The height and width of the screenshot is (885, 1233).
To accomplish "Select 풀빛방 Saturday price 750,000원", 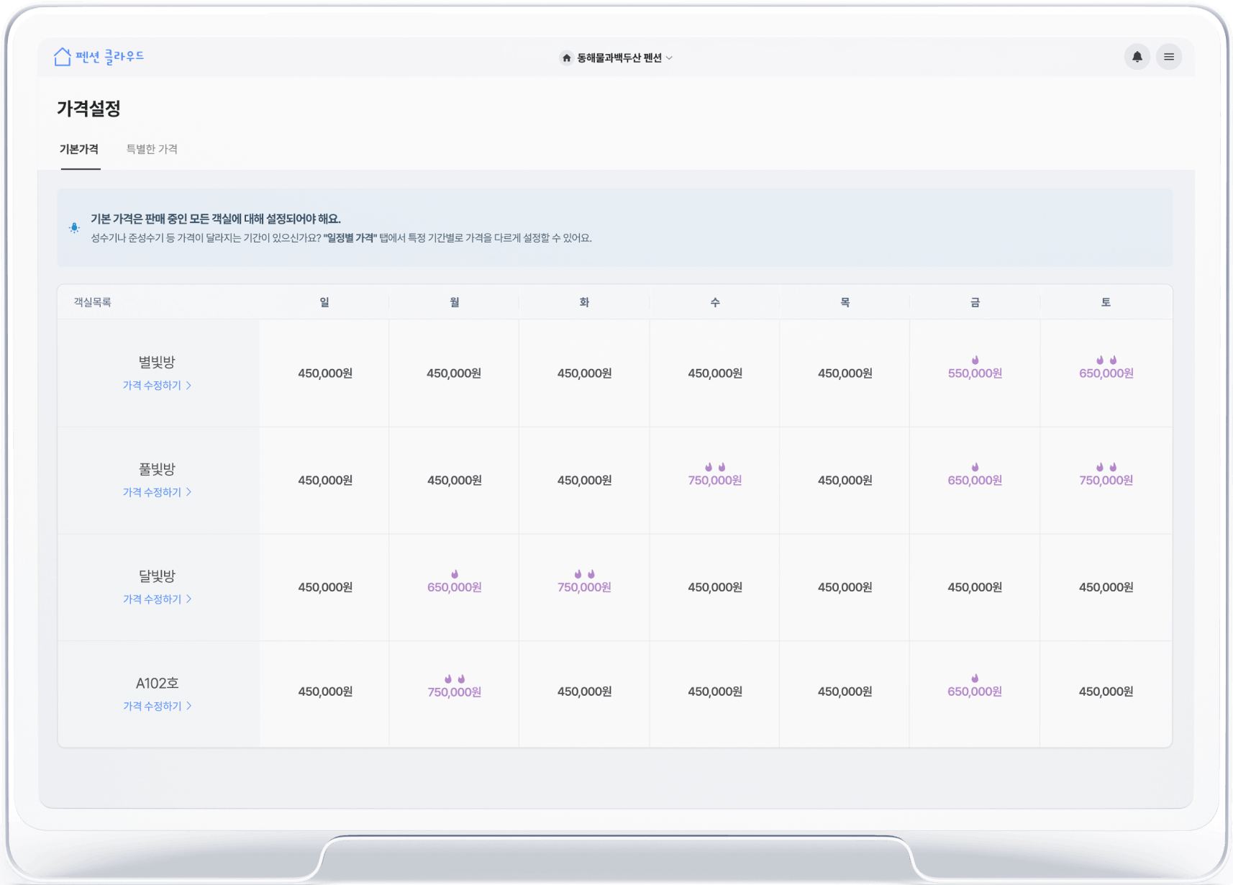I will (1106, 481).
